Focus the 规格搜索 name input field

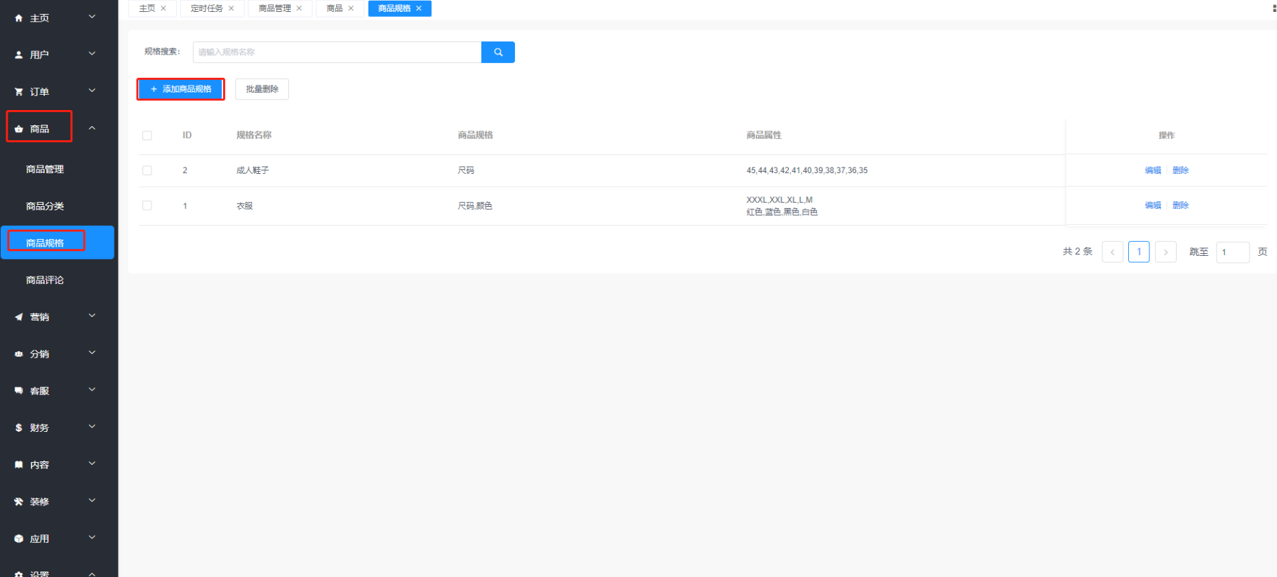coord(337,52)
